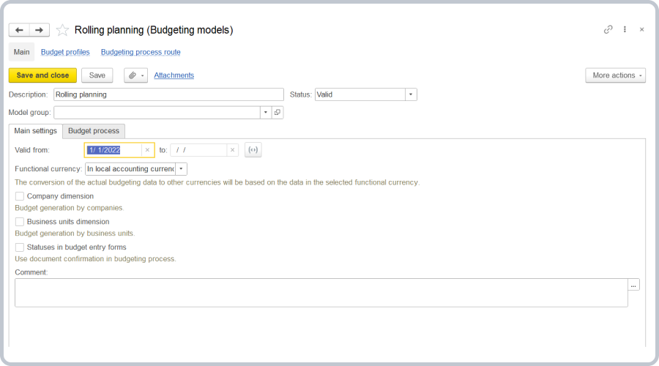Viewport: 659px width, 366px height.
Task: Check the Business units dimension option
Action: [20, 222]
